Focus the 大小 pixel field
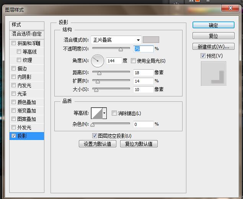 point(144,90)
